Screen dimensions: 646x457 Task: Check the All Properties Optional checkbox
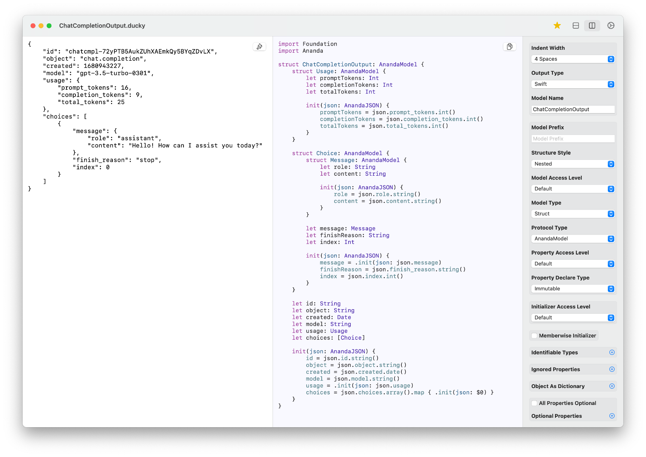click(x=534, y=403)
